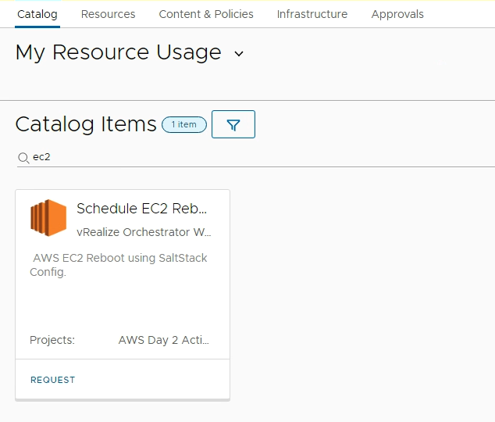
Task: Click the Catalog Items heading
Action: [x=86, y=124]
